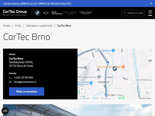Click the bmw@cartecbrno.cz email link
Image resolution: width=155 pixels, height=116 pixels.
tap(25, 82)
